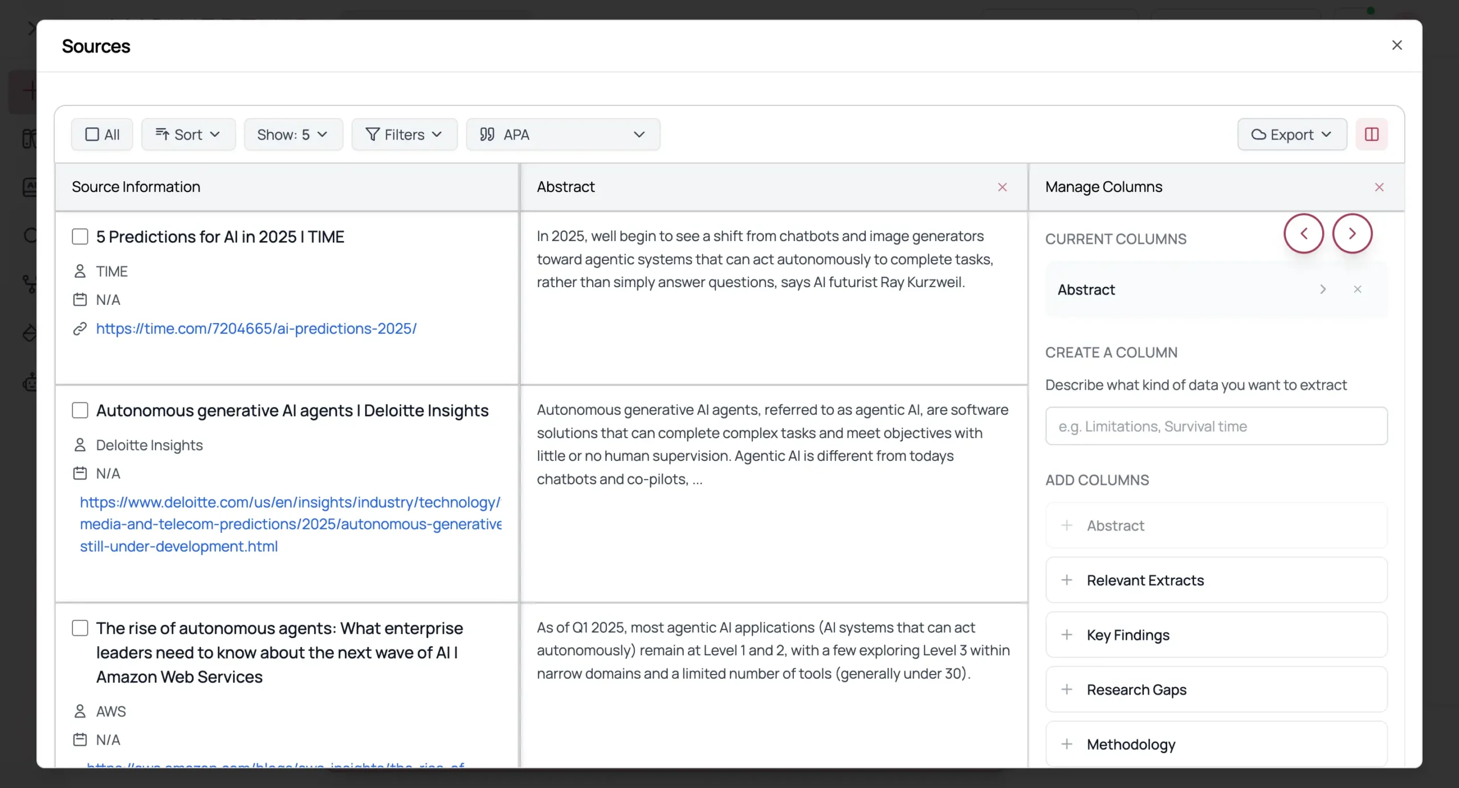Screen dimensions: 1459x788
Task: Select the All checkbox button
Action: click(102, 134)
